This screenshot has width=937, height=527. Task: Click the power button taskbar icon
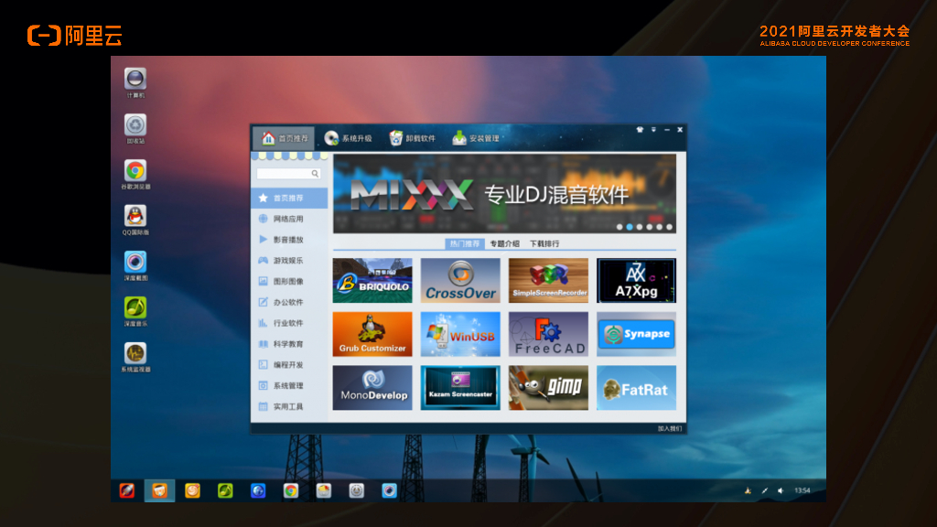click(357, 490)
